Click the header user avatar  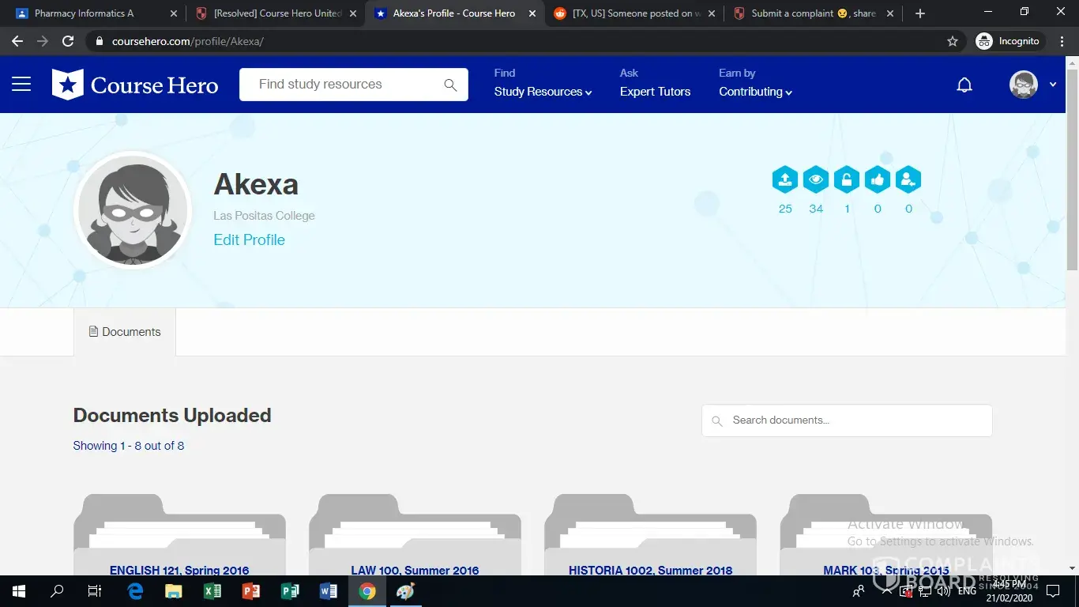click(1024, 85)
